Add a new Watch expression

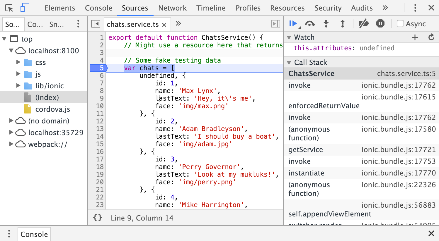pyautogui.click(x=415, y=37)
